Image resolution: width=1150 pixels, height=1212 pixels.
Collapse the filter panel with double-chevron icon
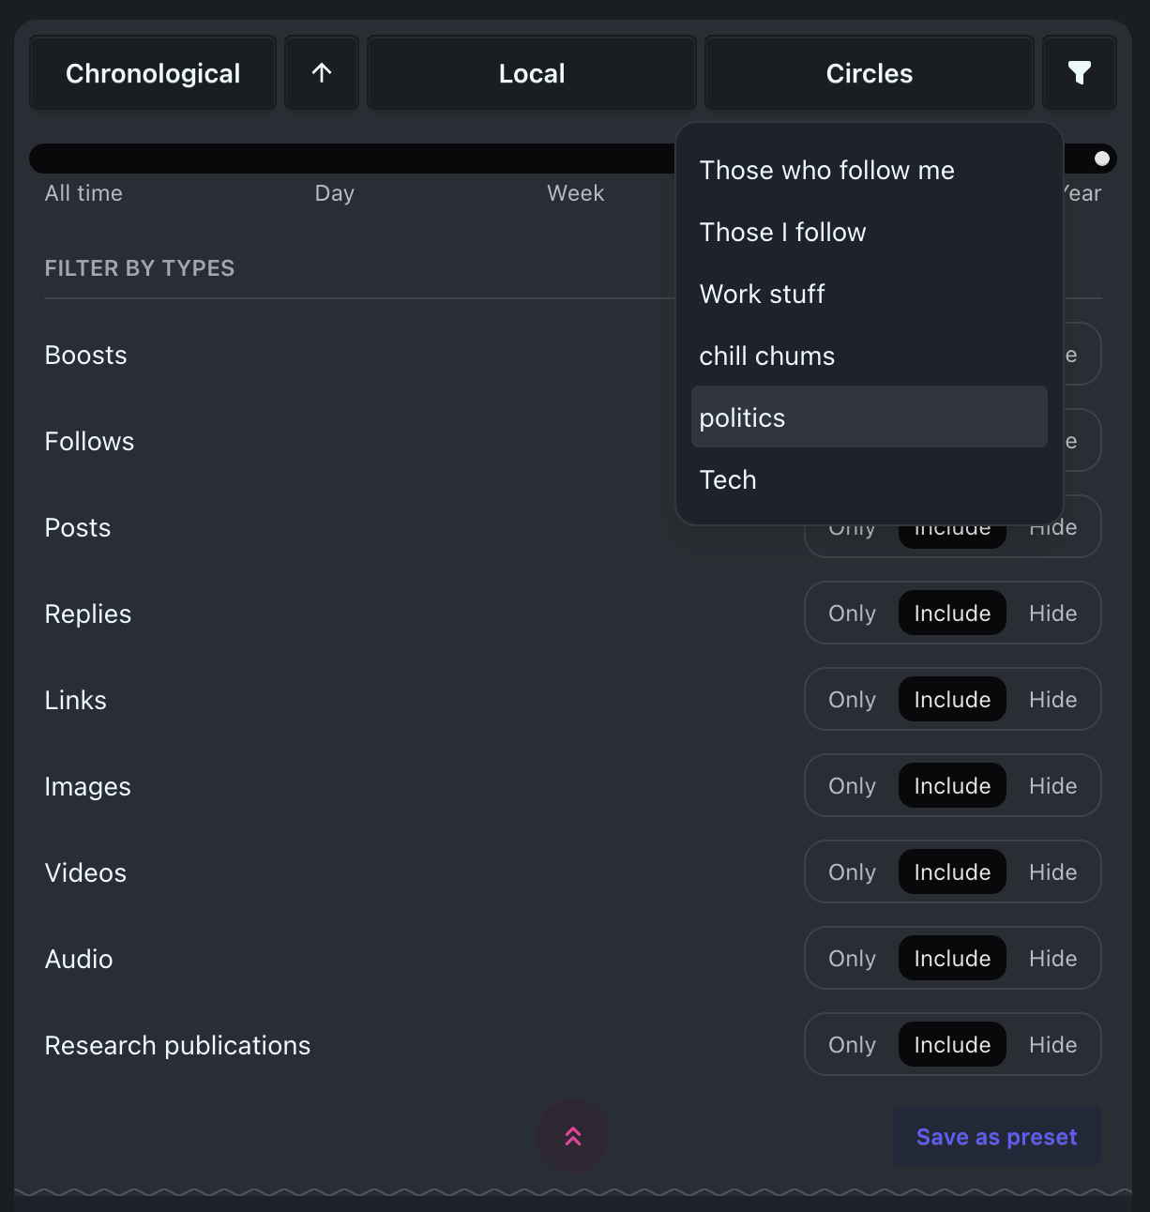pos(573,1136)
